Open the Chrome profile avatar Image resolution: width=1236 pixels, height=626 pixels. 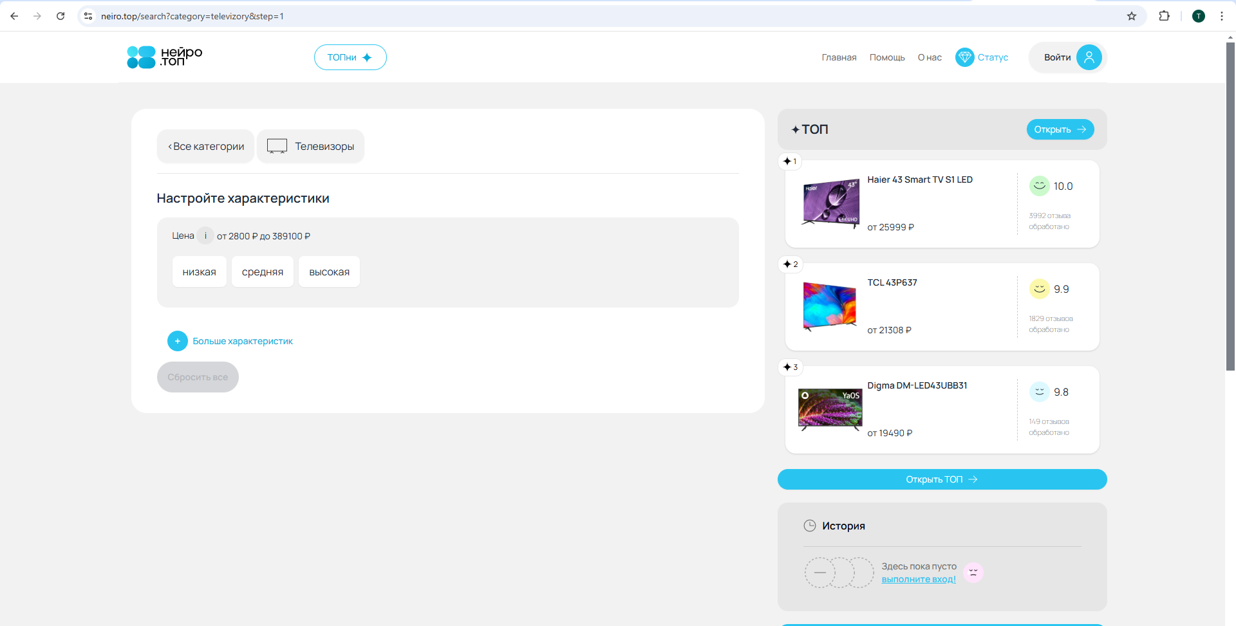click(1199, 16)
